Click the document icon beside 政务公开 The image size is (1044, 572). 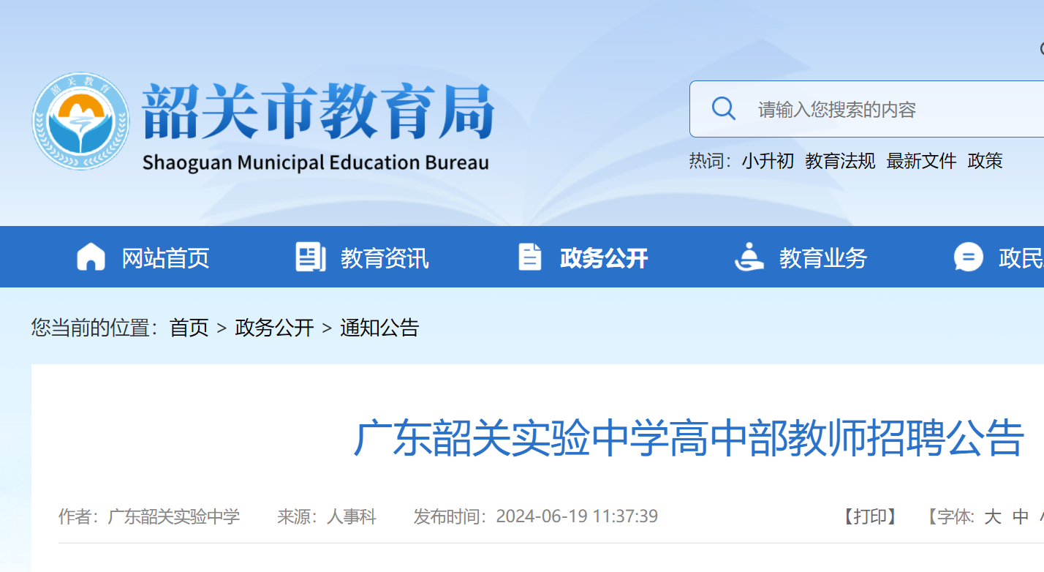pyautogui.click(x=529, y=257)
